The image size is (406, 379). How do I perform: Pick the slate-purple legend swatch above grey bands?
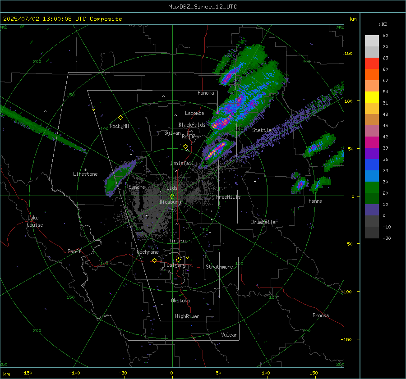372,210
